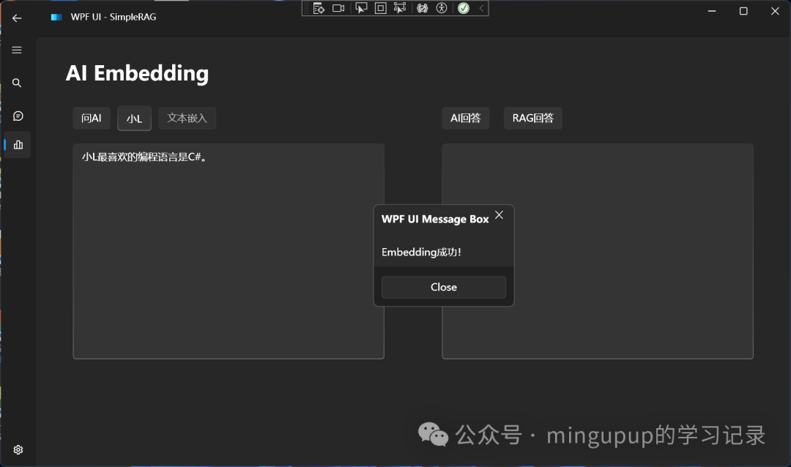Image resolution: width=791 pixels, height=467 pixels.
Task: Open the hamburger navigation menu
Action: [x=17, y=50]
